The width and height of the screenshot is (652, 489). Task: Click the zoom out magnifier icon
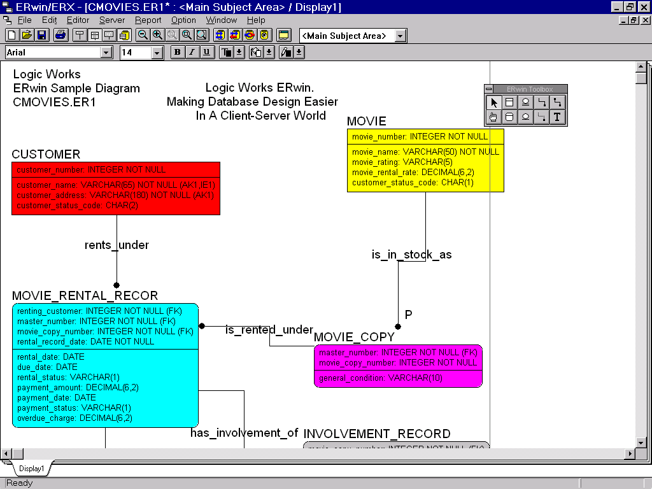pyautogui.click(x=143, y=35)
